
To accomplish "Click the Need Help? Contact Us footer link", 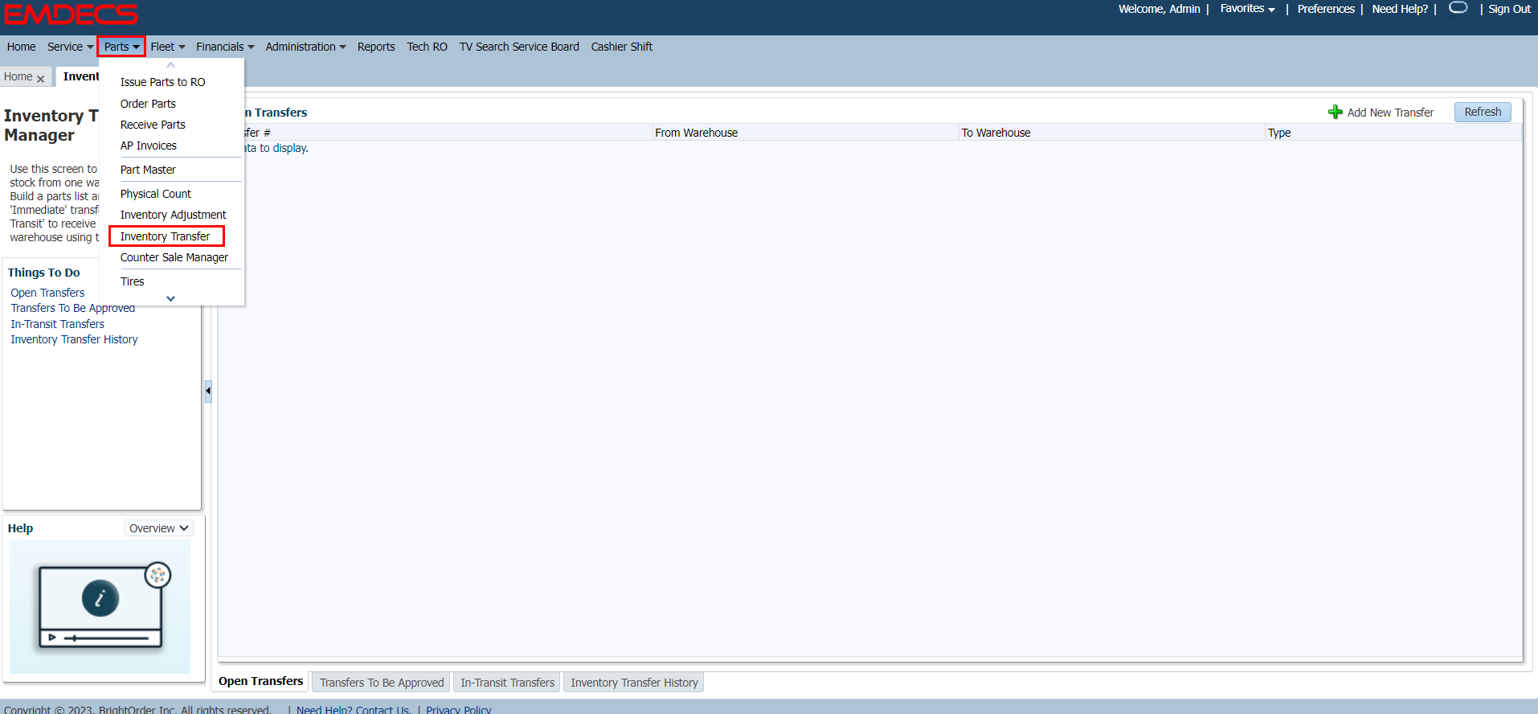I will click(x=354, y=709).
